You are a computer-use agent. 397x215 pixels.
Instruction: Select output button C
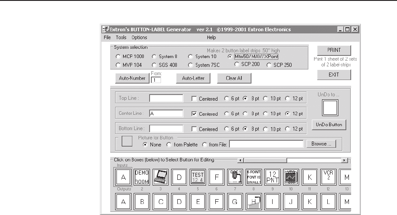coord(161,202)
